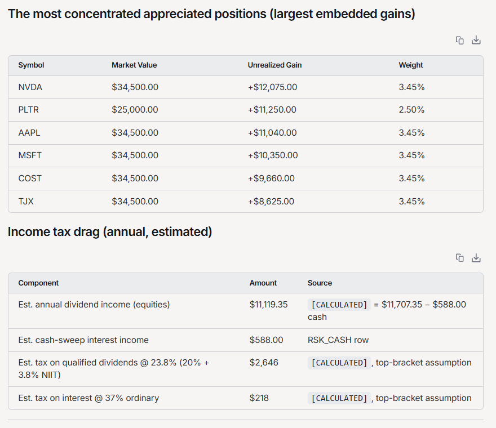The width and height of the screenshot is (496, 428).
Task: Click PLTR weight 2.50%
Action: coord(411,110)
